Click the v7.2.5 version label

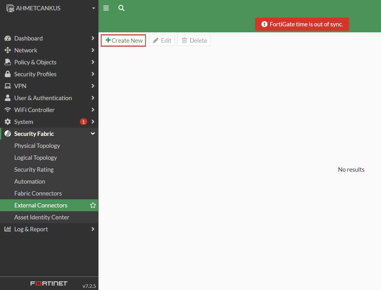pyautogui.click(x=89, y=286)
